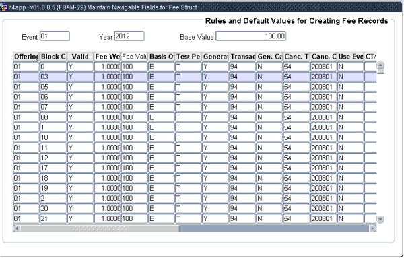Viewport: 404px width, 258px height.
Task: Select Block Code cell with value 20
Action: 53,209
